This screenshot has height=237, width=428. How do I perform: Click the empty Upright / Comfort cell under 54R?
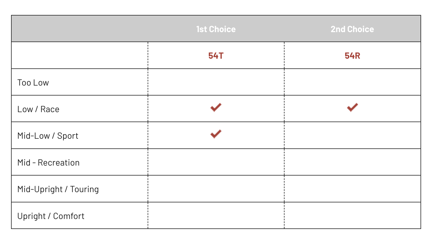pyautogui.click(x=352, y=215)
